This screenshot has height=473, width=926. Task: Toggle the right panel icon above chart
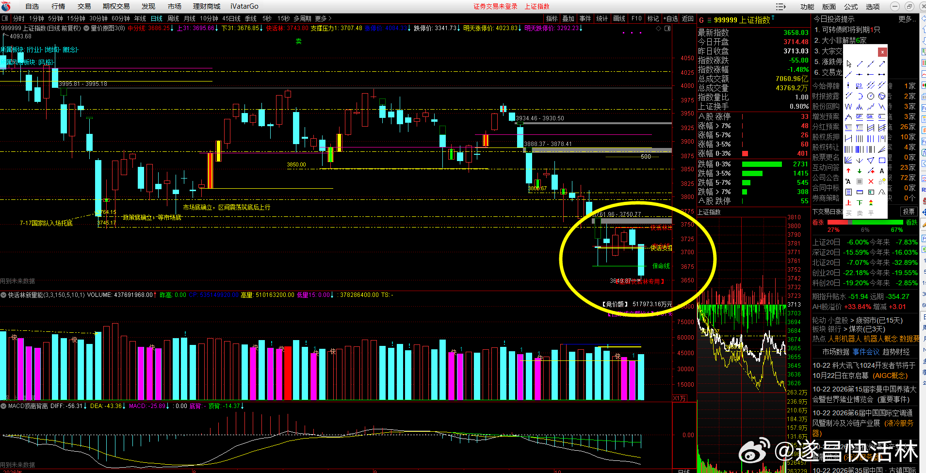click(x=667, y=28)
